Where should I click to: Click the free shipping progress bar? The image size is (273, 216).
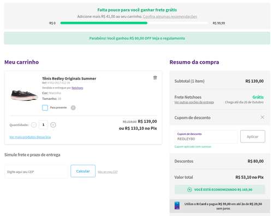pos(134,23)
